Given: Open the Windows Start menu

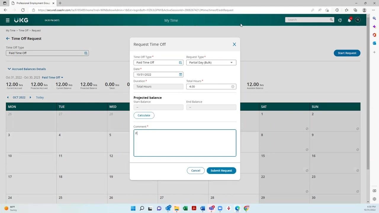Looking at the screenshot, I should [x=133, y=208].
